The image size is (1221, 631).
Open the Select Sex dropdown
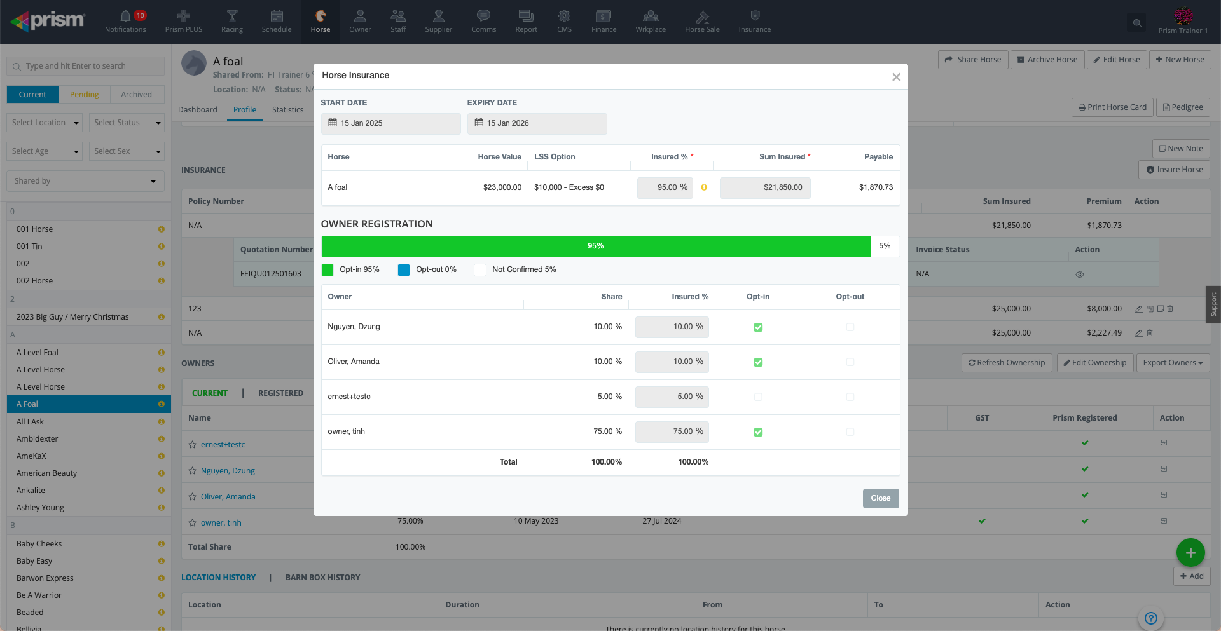tap(127, 151)
